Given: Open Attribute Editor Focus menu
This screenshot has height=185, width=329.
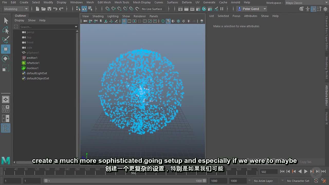Looking at the screenshot, I should click(236, 16).
